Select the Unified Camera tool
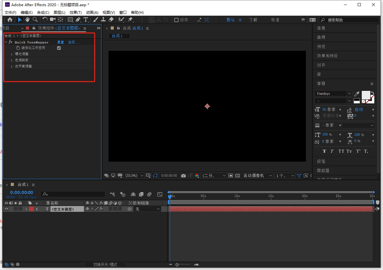Viewport: 383px width, 270px height. pos(53,20)
